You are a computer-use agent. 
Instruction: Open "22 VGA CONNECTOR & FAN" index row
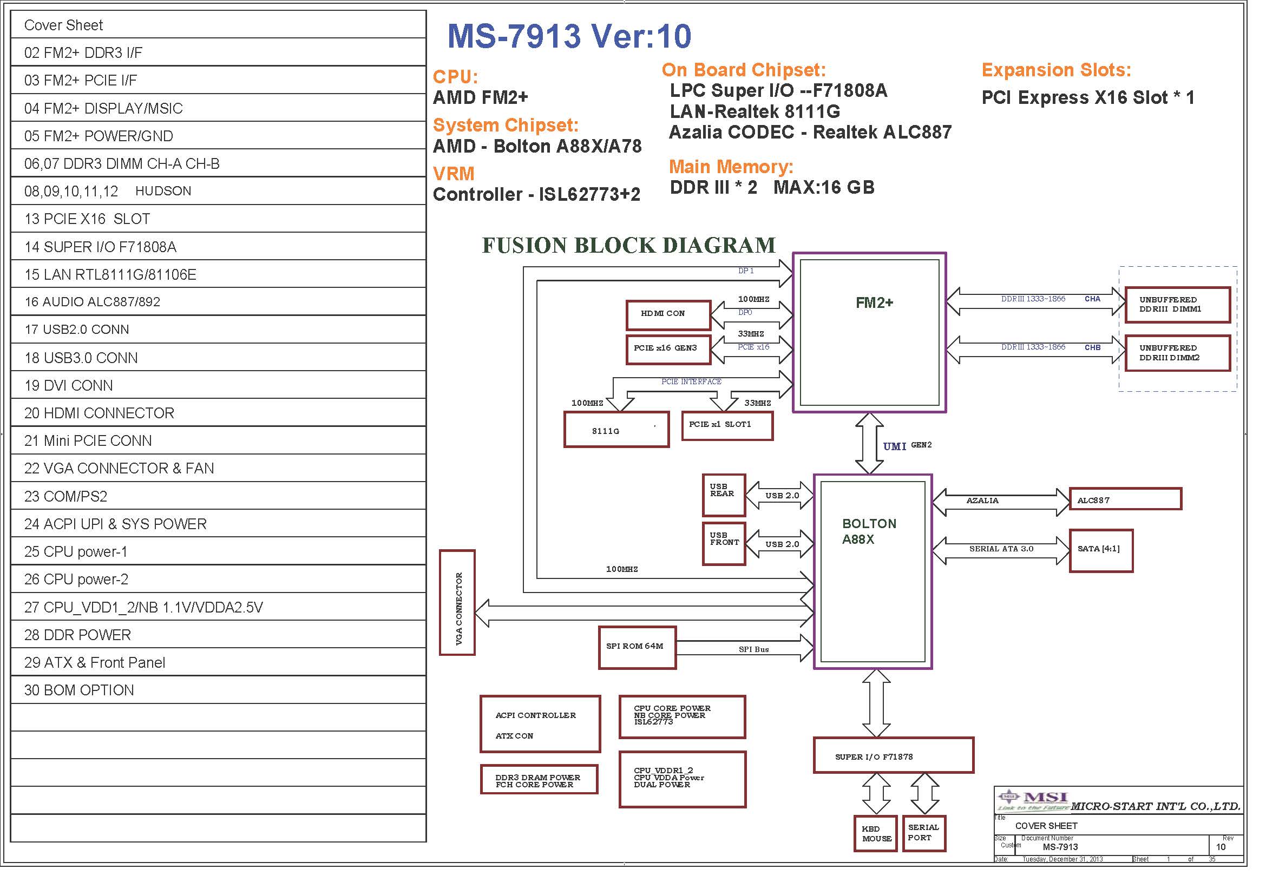(218, 469)
